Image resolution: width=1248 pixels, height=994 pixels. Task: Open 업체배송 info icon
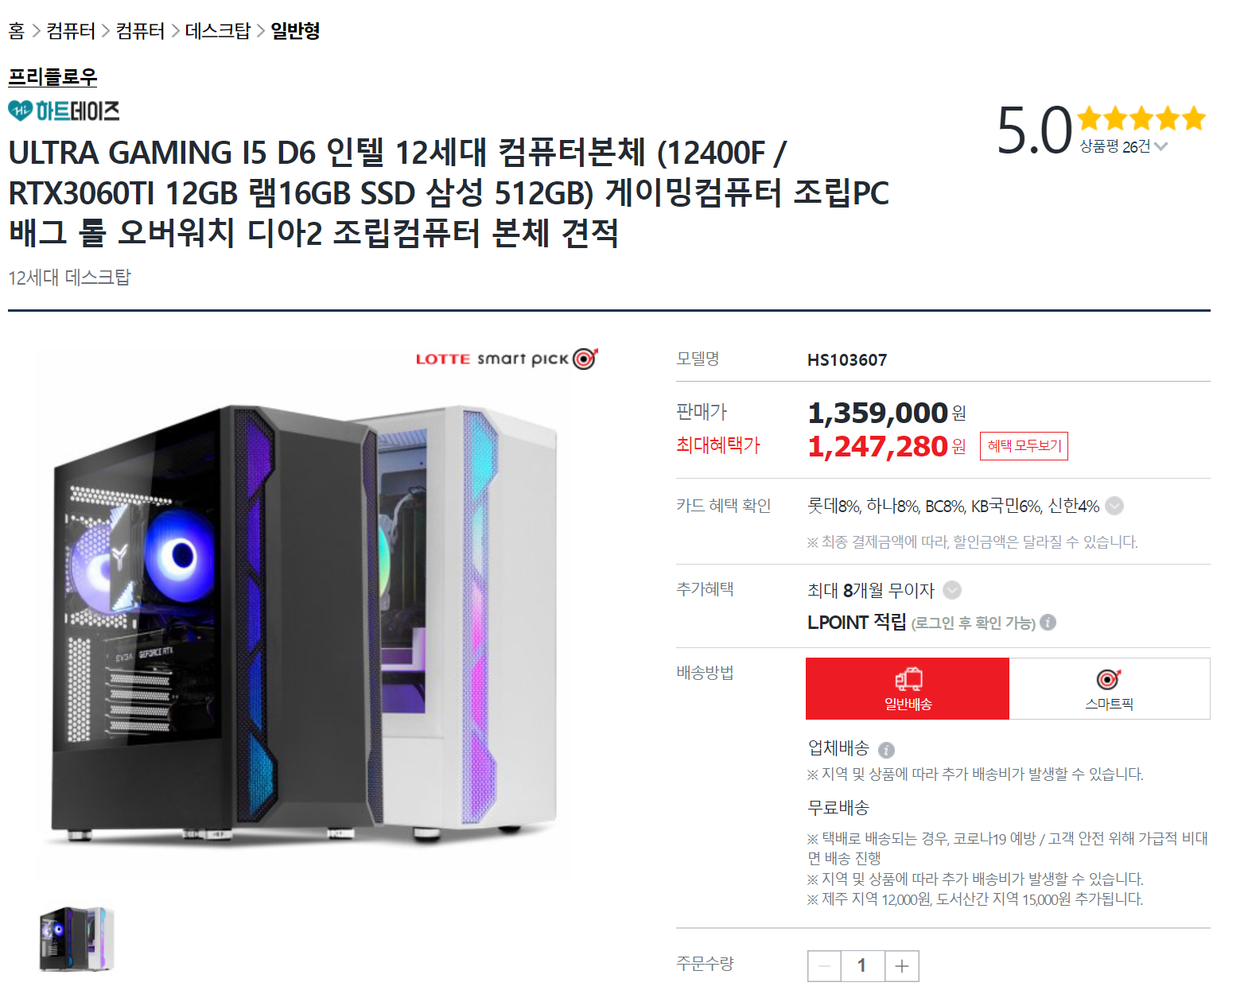tap(886, 750)
